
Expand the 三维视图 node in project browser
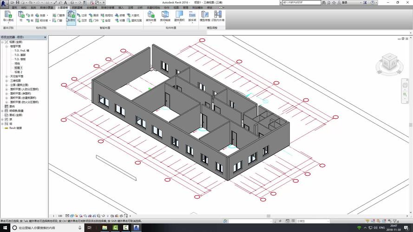[x=7, y=81]
